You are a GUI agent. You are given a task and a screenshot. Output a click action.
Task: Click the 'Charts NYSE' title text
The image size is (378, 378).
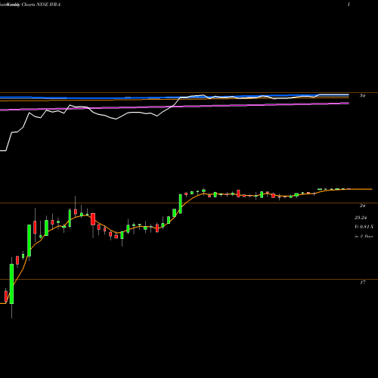pyautogui.click(x=36, y=5)
